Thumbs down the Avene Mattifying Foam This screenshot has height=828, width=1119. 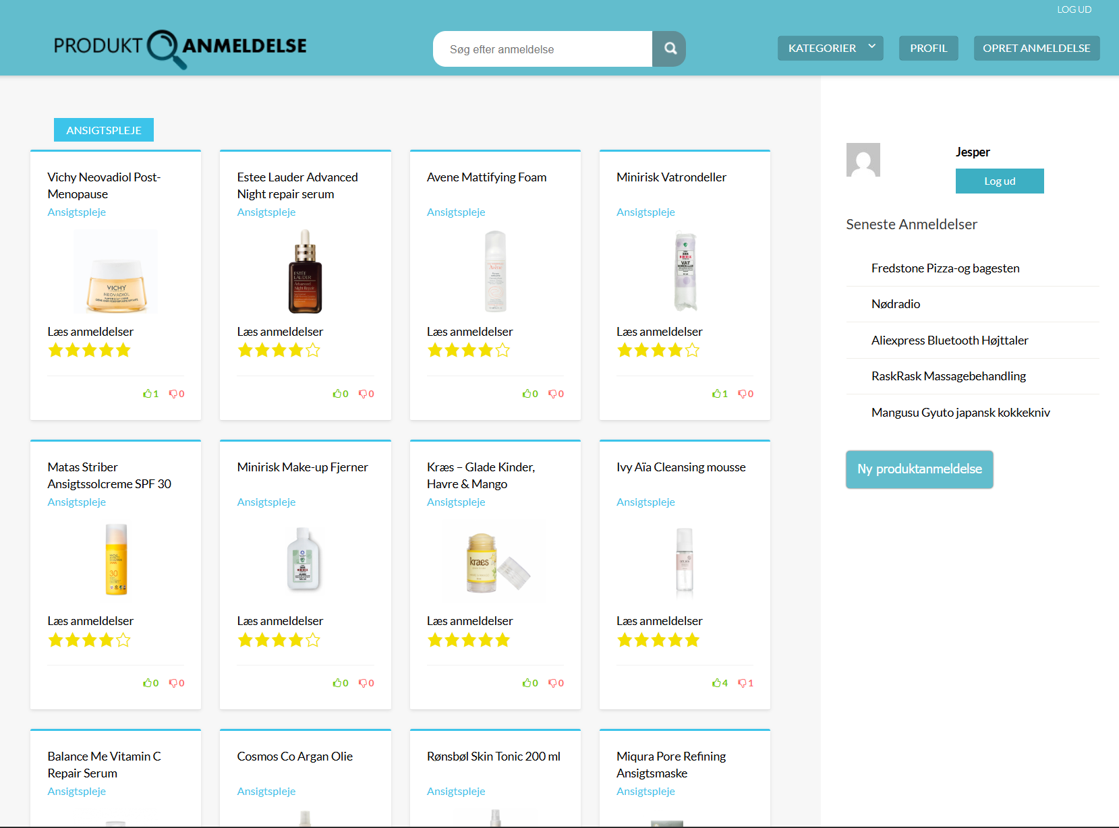pos(552,394)
